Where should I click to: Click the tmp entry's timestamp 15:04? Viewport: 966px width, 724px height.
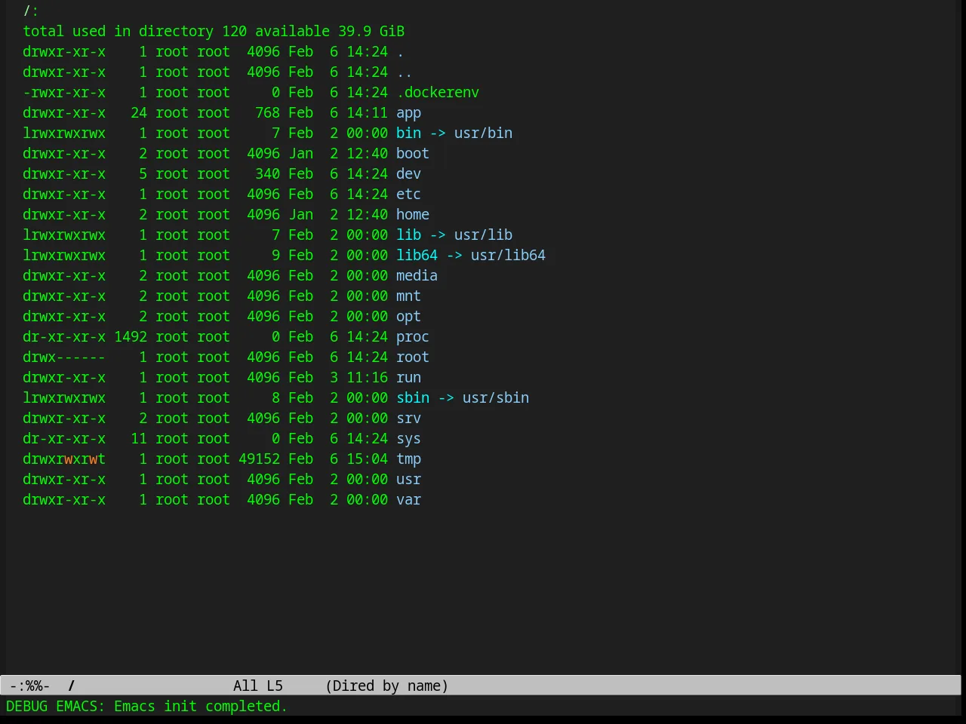pos(367,459)
